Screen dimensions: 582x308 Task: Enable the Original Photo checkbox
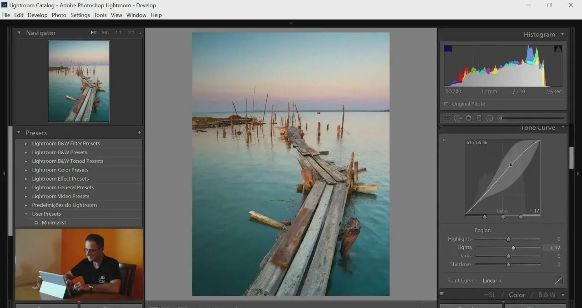(x=446, y=104)
